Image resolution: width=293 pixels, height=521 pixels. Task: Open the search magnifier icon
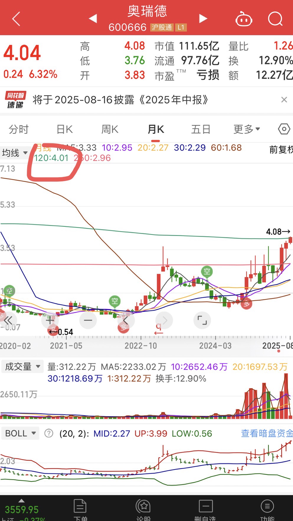click(275, 19)
